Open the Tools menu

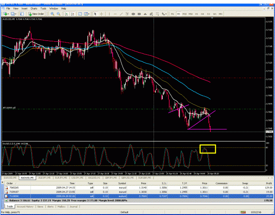point(43,8)
